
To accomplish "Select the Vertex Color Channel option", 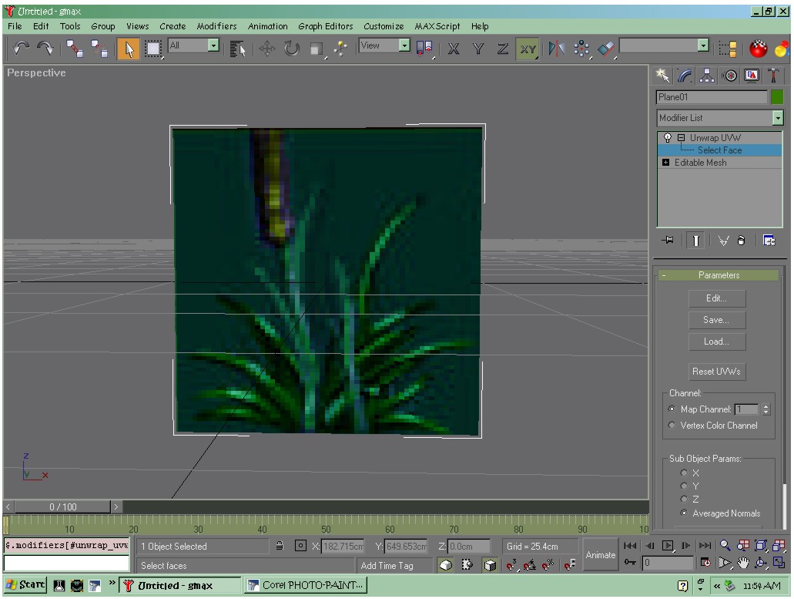I will [x=672, y=426].
